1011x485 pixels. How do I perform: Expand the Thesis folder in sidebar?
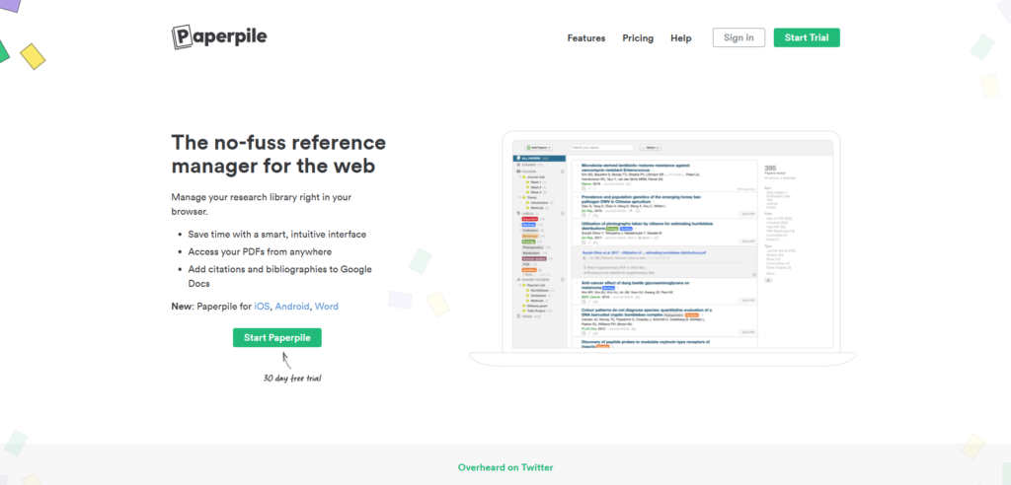521,197
